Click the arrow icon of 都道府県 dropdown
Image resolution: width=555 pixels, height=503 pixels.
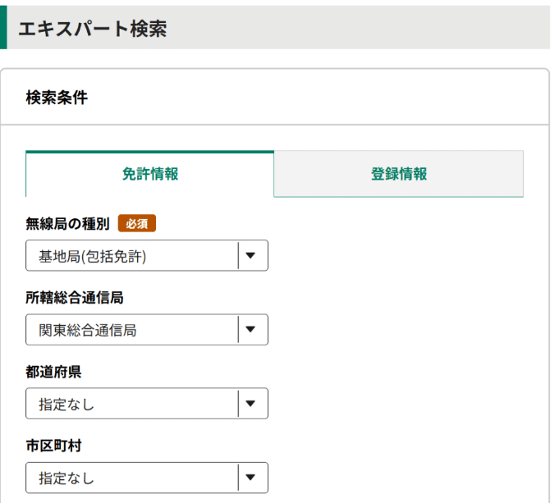251,404
